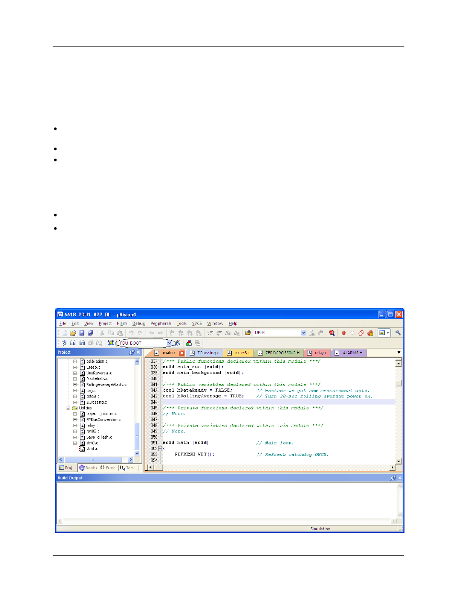457x592 pixels.
Task: Switch to the isr_ex3.c editor tab
Action: [239, 353]
